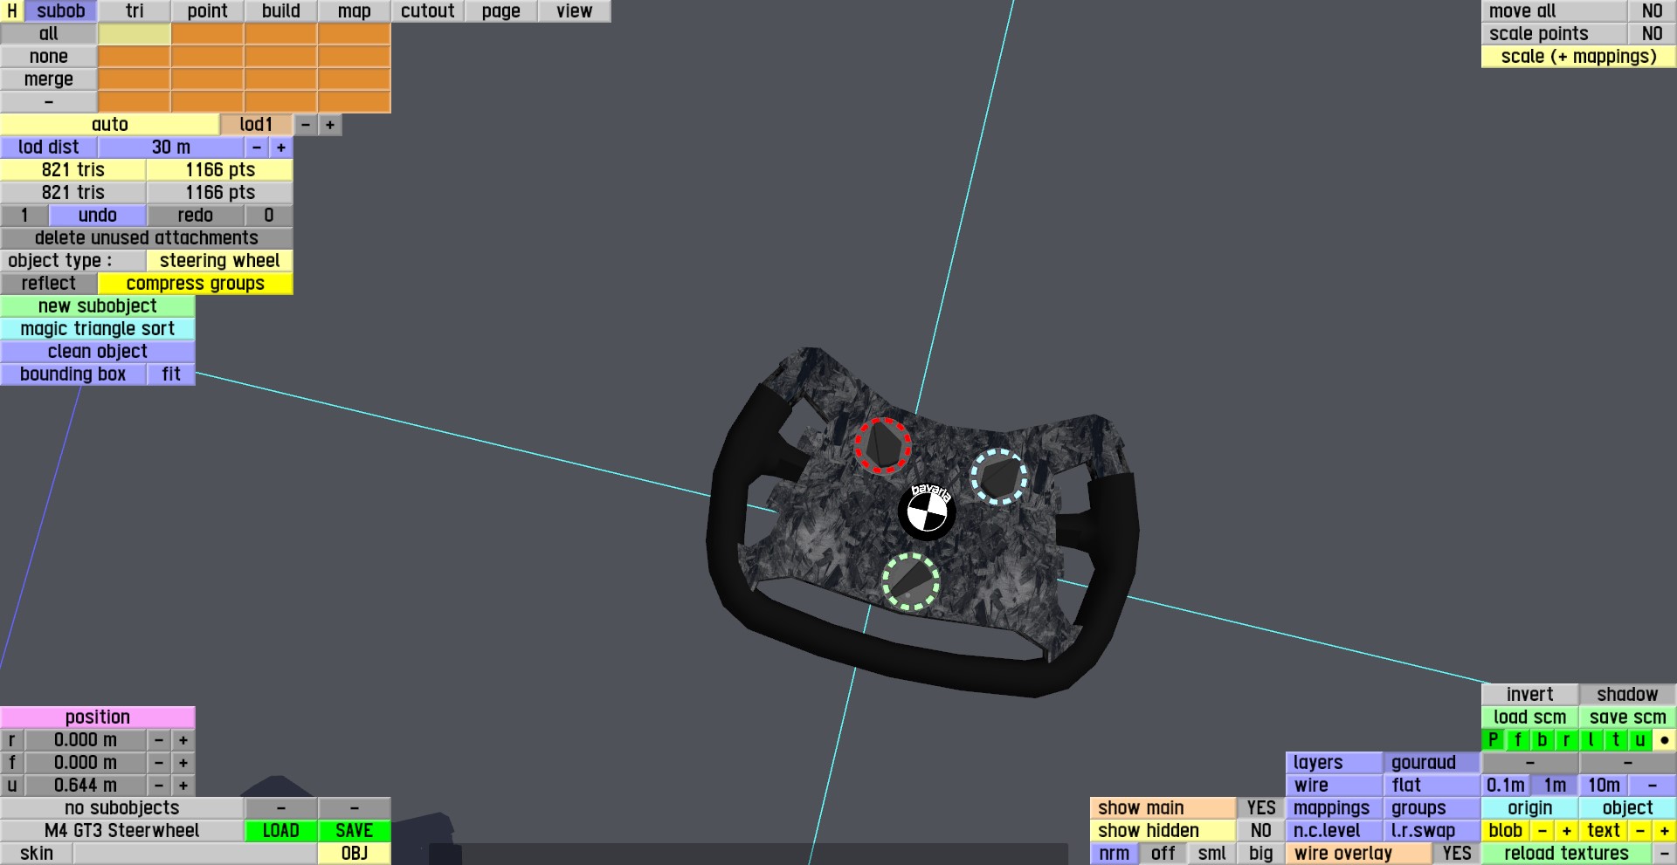Viewport: 1677px width, 865px height.
Task: Set normals display to big
Action: point(1261,854)
